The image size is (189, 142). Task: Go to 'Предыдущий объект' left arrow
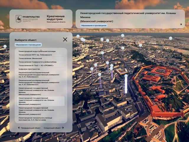coord(19,128)
